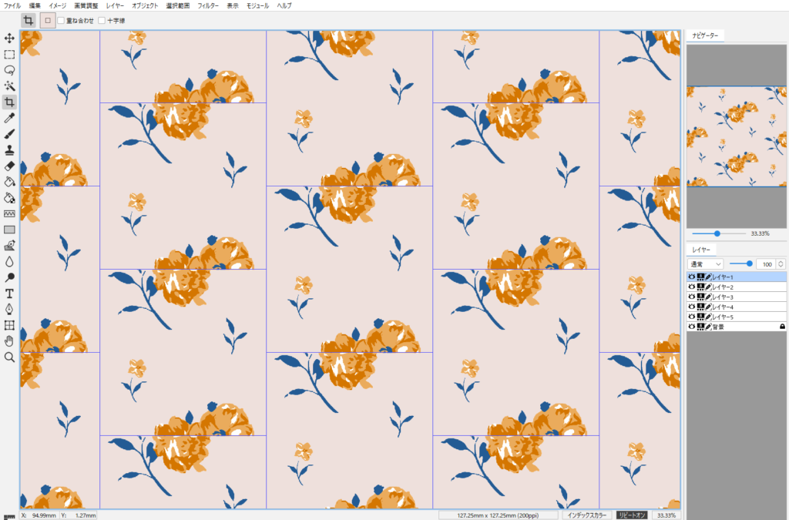Select the Magic Wand tool

pos(9,86)
